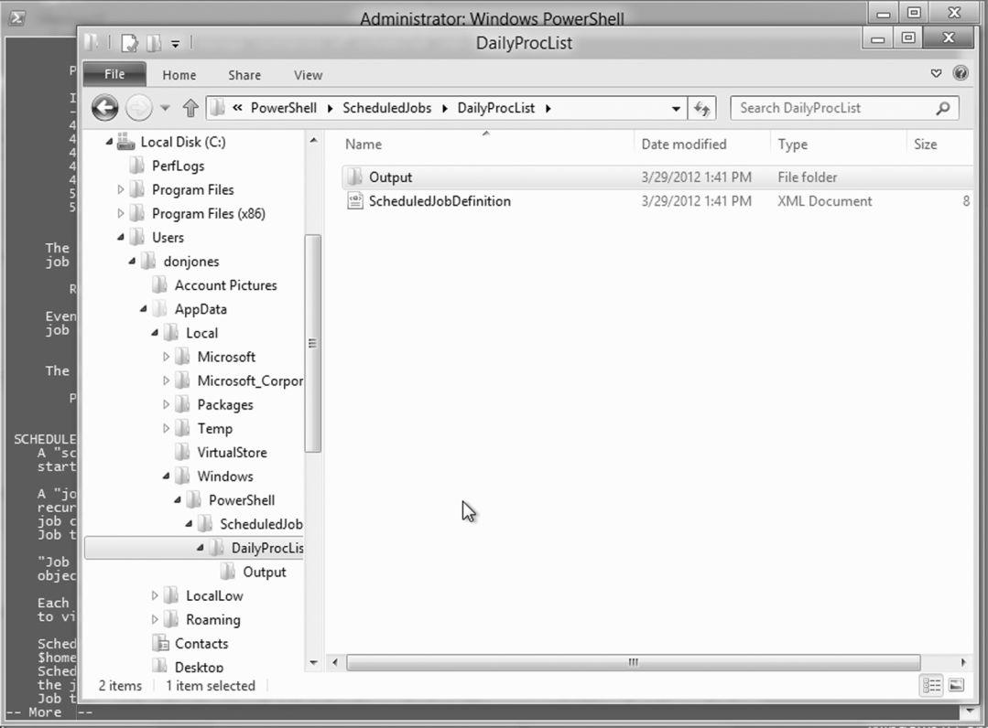Sort by the Date modified column header
Image resolution: width=988 pixels, height=728 pixels.
[x=683, y=145]
